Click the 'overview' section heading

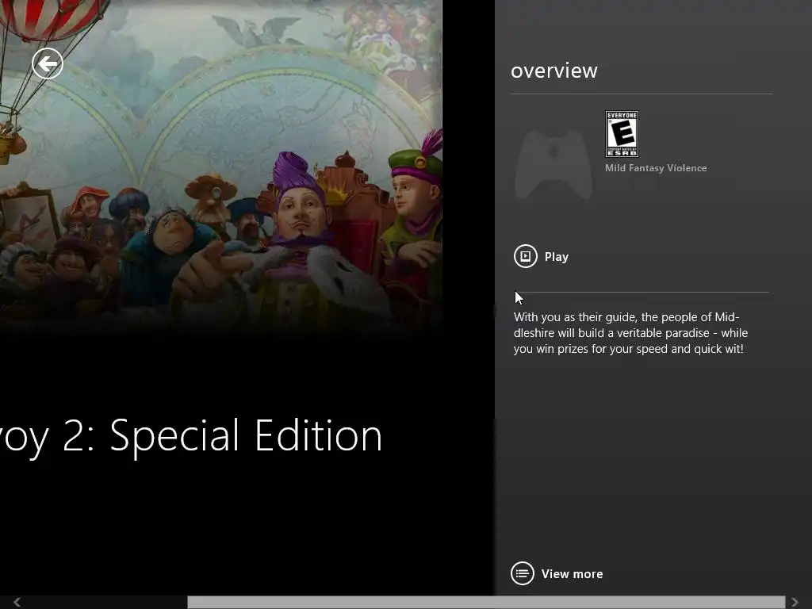coord(554,71)
